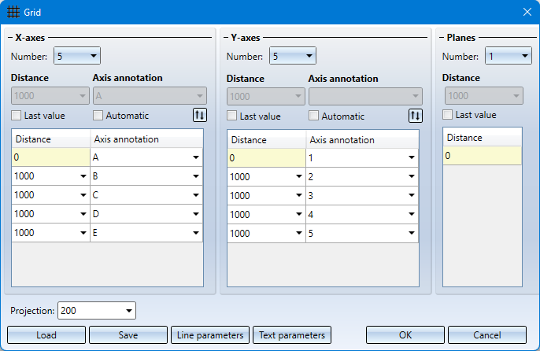The width and height of the screenshot is (540, 351).
Task: Open Text parameters settings
Action: (x=292, y=335)
